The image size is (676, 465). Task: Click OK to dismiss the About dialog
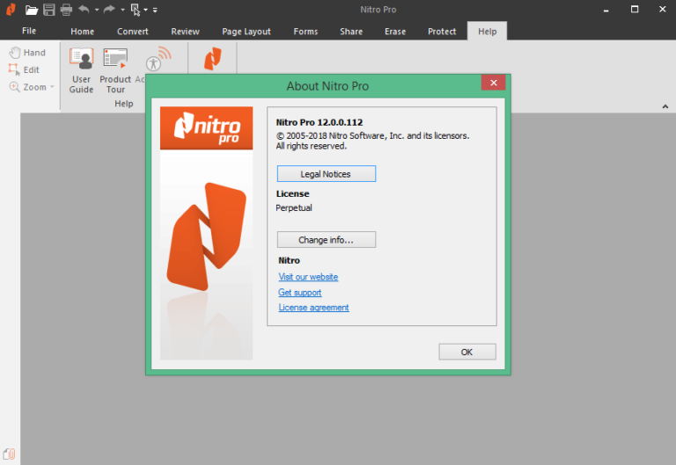[467, 352]
